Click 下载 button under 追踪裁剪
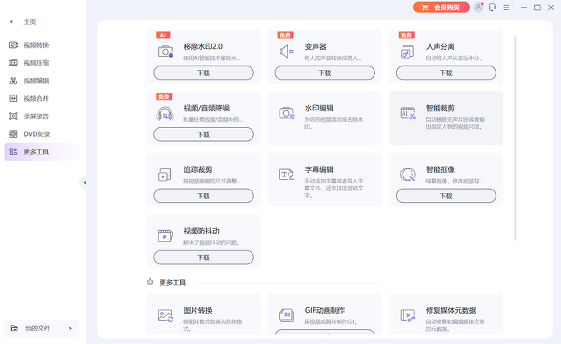This screenshot has height=344, width=561. (x=203, y=196)
